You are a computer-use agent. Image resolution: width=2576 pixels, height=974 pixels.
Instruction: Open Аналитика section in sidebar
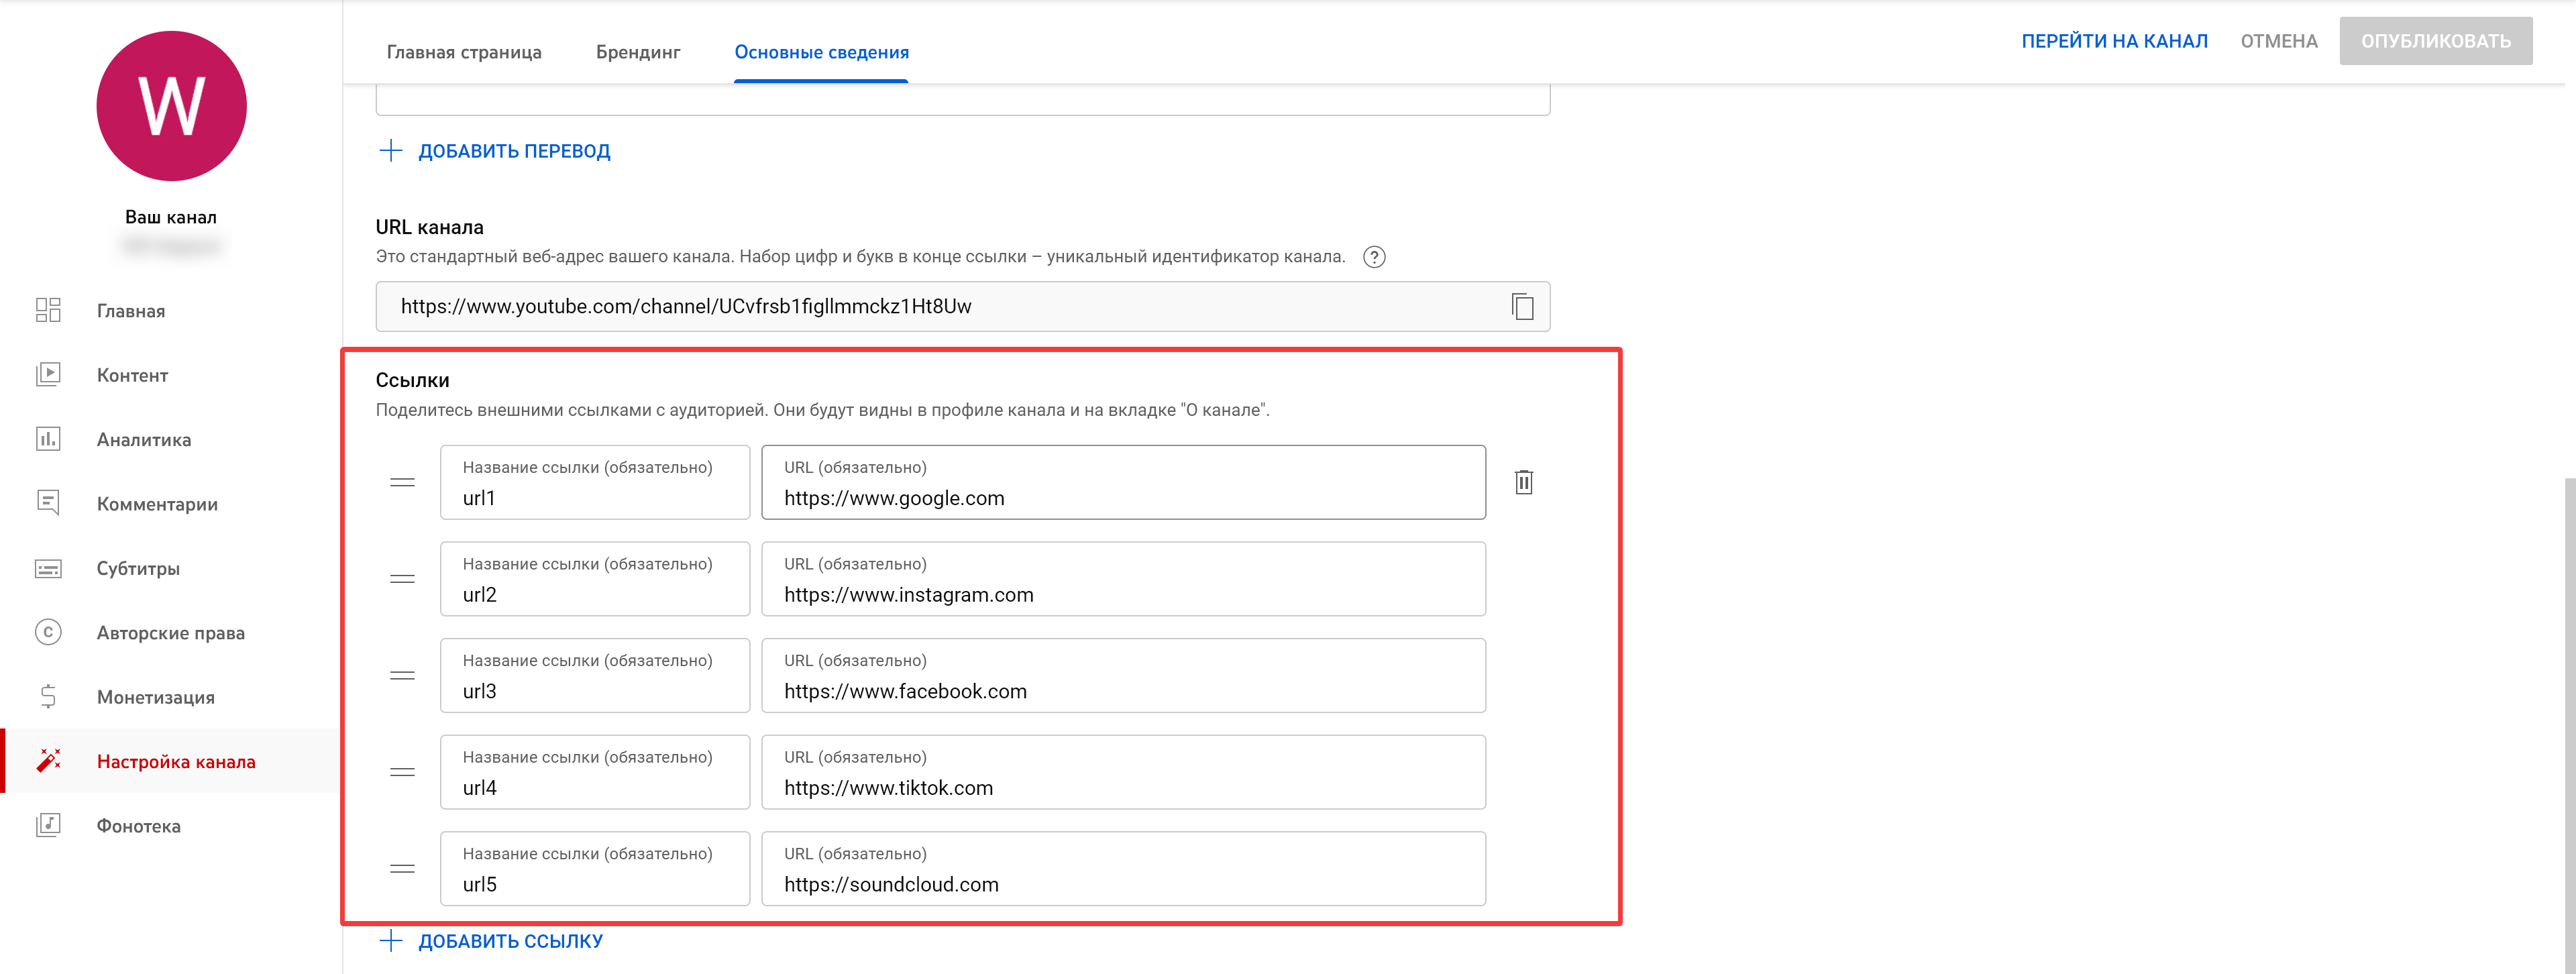pos(143,440)
